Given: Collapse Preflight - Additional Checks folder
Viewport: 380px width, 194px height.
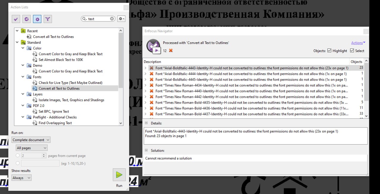Looking at the screenshot, I should [23, 117].
